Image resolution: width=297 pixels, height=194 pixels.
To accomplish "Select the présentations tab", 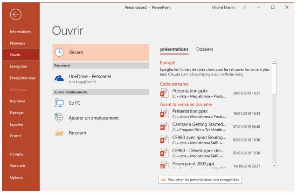I will pyautogui.click(x=173, y=49).
